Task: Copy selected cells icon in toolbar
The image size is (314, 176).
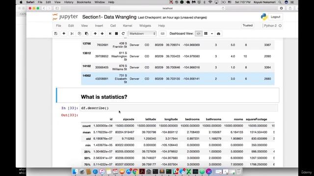Action: [x=79, y=34]
